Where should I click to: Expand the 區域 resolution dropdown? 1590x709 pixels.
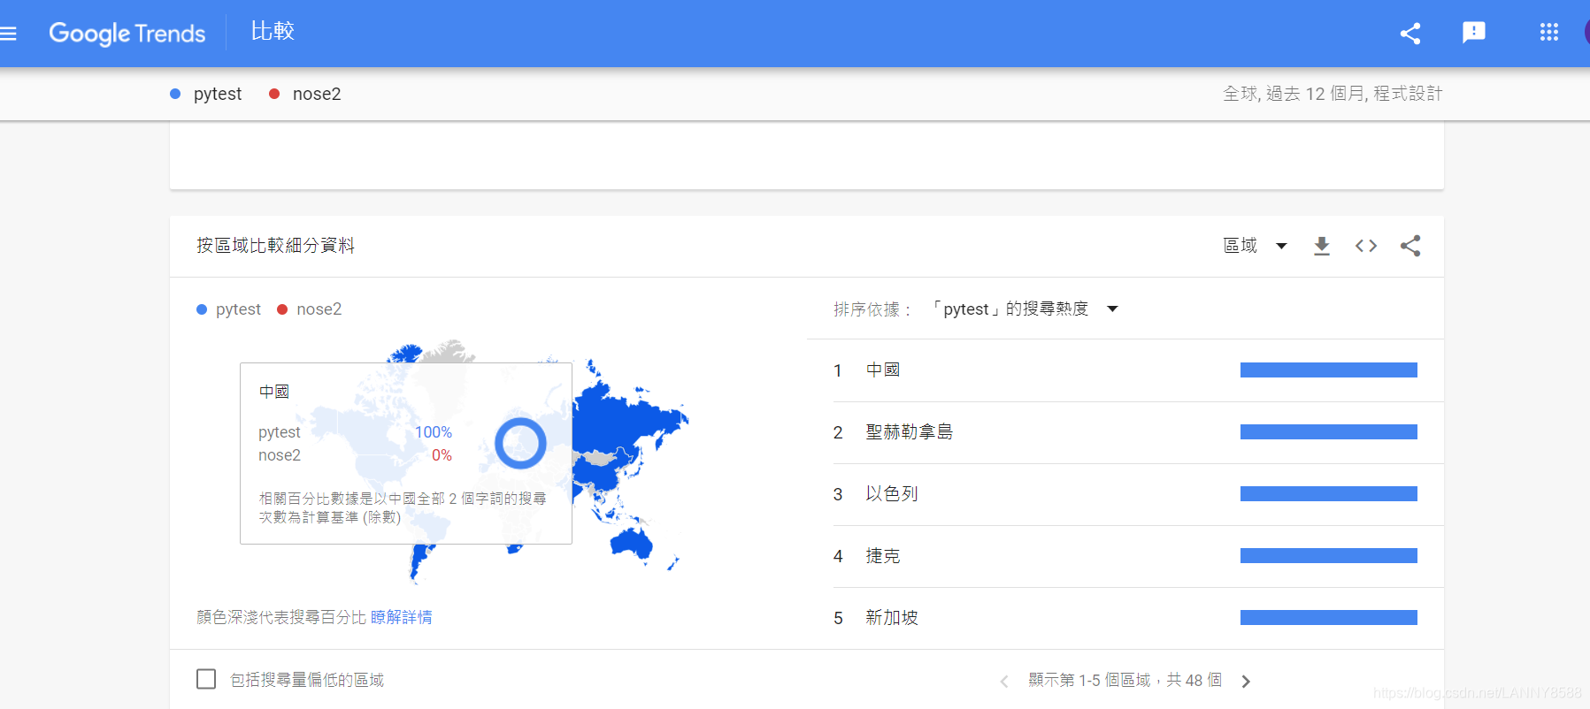tap(1255, 246)
